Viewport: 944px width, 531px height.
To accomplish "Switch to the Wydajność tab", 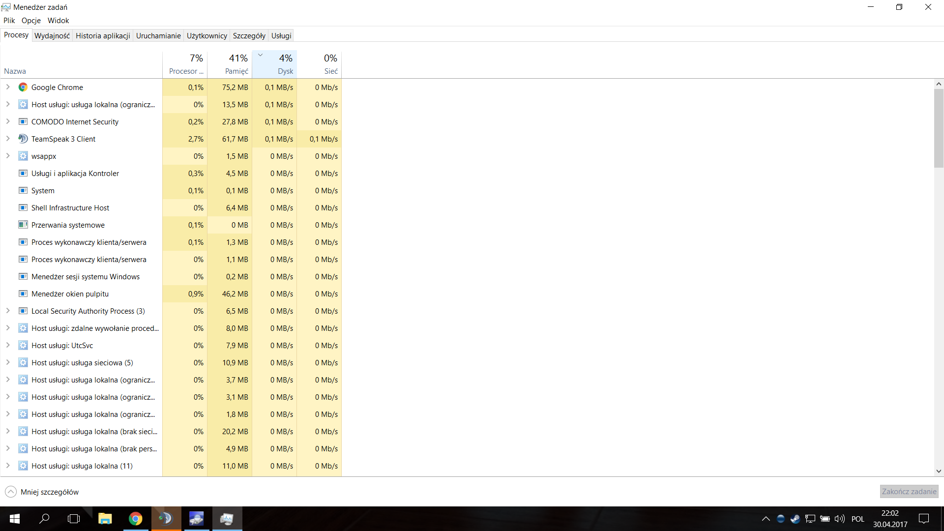I will pyautogui.click(x=52, y=36).
